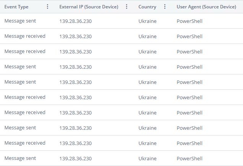Click Message received in the ninth row
243x166 pixels.
point(25,143)
